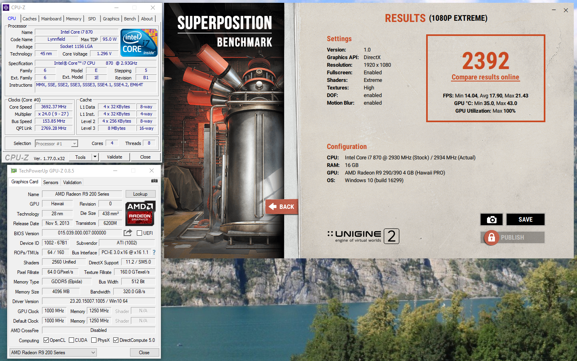Click the CPU-Z window title icon
The image size is (577, 361).
pos(6,8)
